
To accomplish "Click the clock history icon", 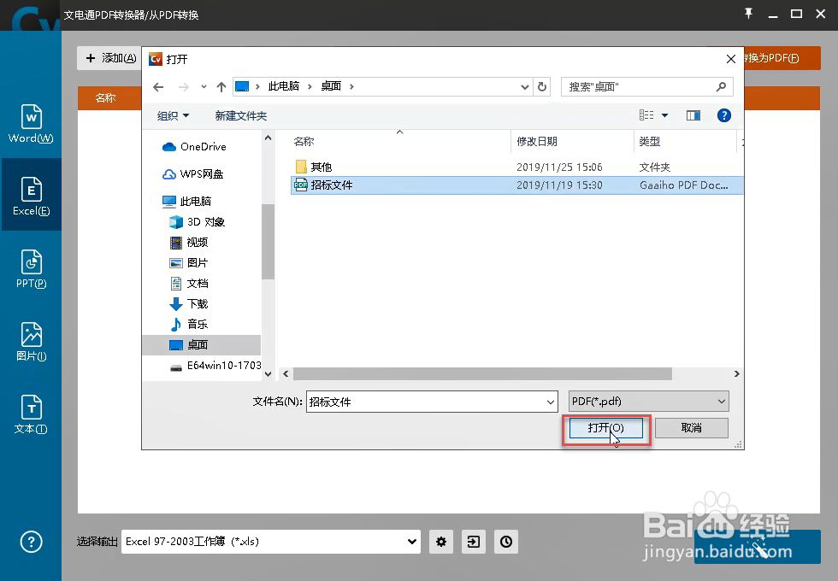I will click(x=506, y=542).
